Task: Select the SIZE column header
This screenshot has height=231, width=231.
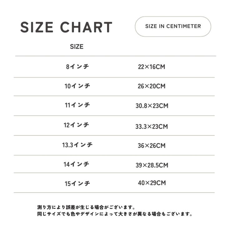Action: click(76, 47)
